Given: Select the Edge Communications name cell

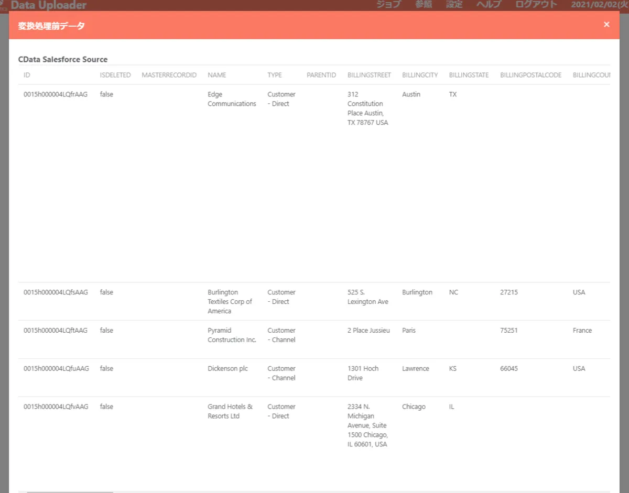Looking at the screenshot, I should [232, 99].
